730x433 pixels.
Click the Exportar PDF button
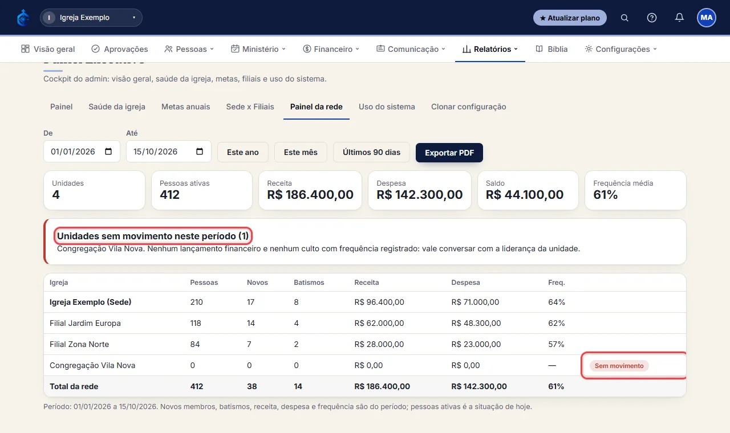[x=449, y=152]
